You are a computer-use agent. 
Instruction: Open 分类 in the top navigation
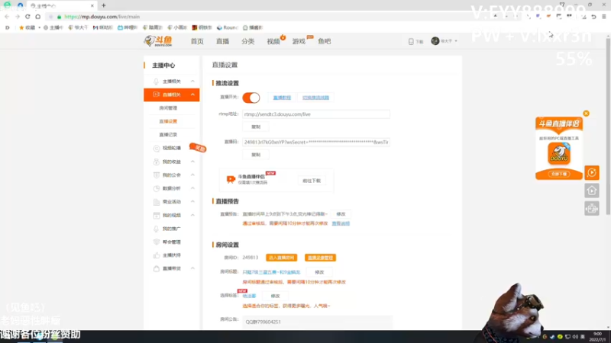pos(247,41)
